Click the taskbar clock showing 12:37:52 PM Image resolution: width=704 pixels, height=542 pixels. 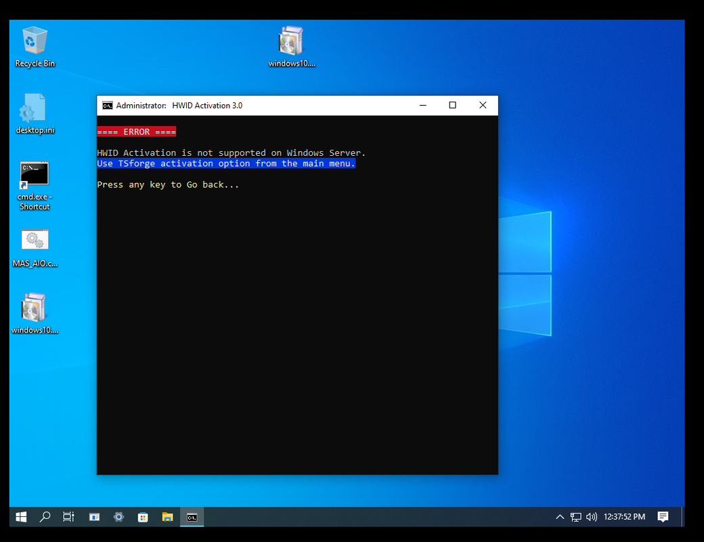coord(625,517)
